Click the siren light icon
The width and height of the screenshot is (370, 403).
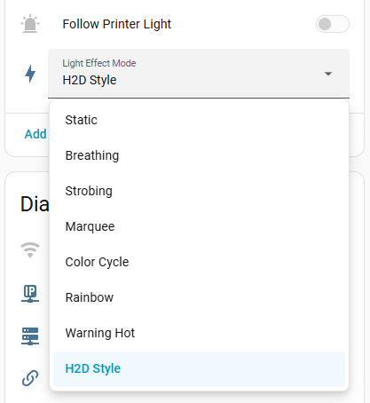point(30,24)
